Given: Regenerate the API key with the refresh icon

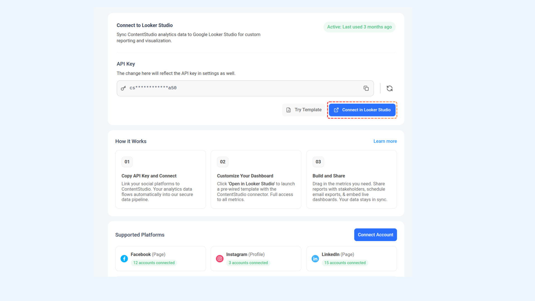Looking at the screenshot, I should point(390,88).
